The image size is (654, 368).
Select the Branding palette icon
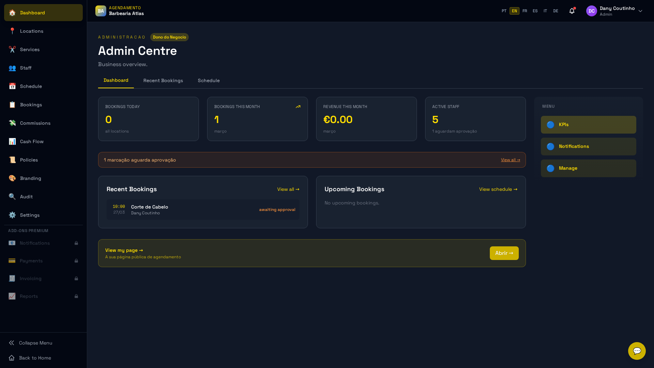[12, 178]
